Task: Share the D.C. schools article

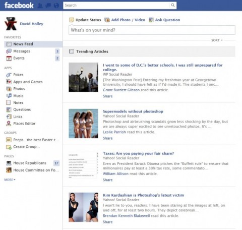Action: point(108,96)
